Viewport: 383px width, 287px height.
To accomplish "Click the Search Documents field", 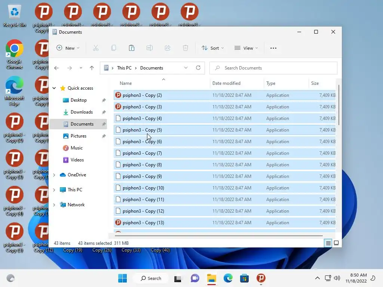I will coord(273,68).
